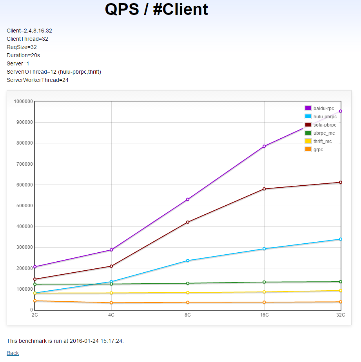This screenshot has width=361, height=362.
Task: Select the hulu-pbrpc data point at 8C
Action: [188, 261]
